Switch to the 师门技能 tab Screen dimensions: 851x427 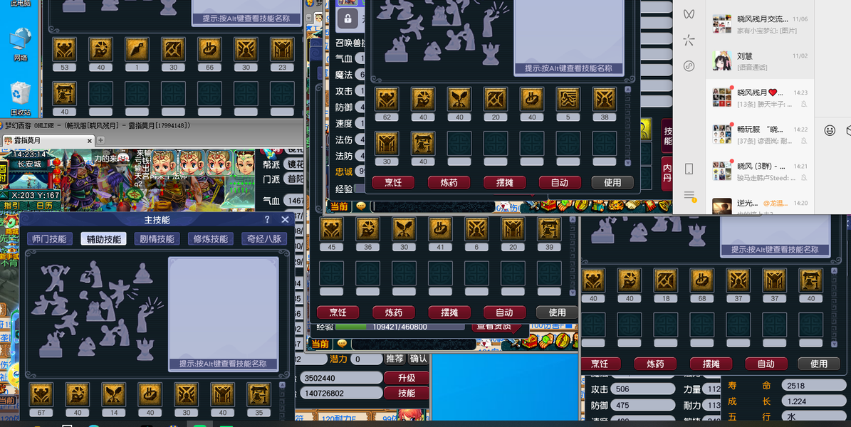click(x=49, y=238)
